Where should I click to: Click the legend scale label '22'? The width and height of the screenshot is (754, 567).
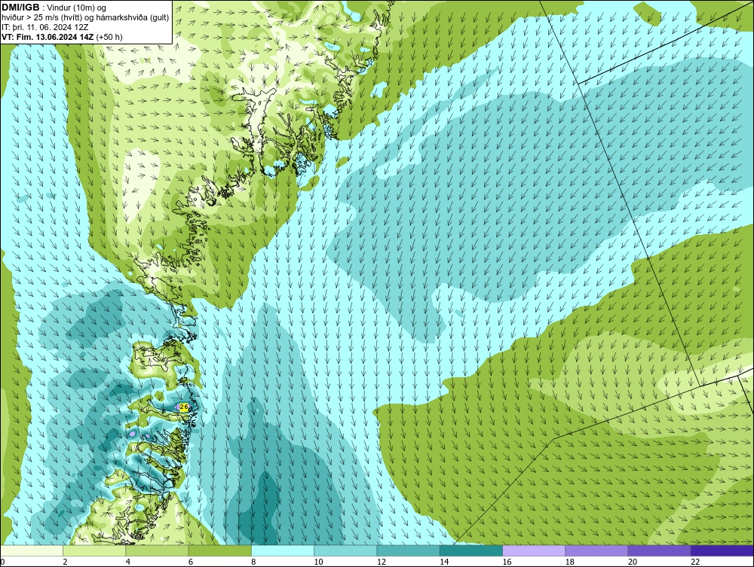click(695, 562)
